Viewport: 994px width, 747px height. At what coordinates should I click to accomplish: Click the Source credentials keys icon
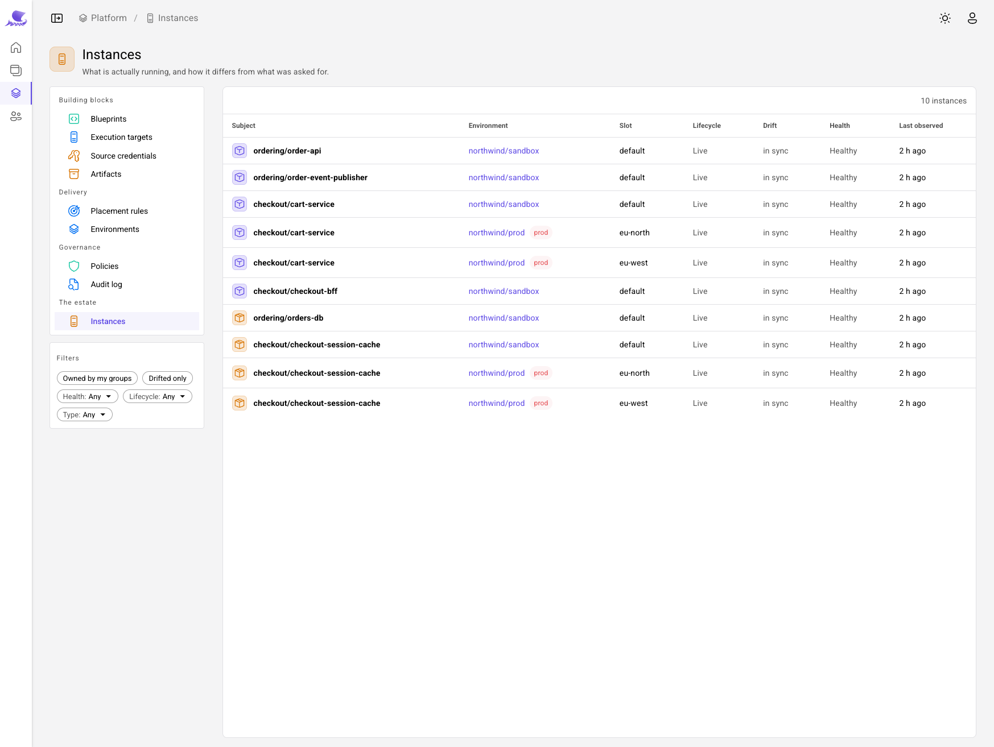74,156
